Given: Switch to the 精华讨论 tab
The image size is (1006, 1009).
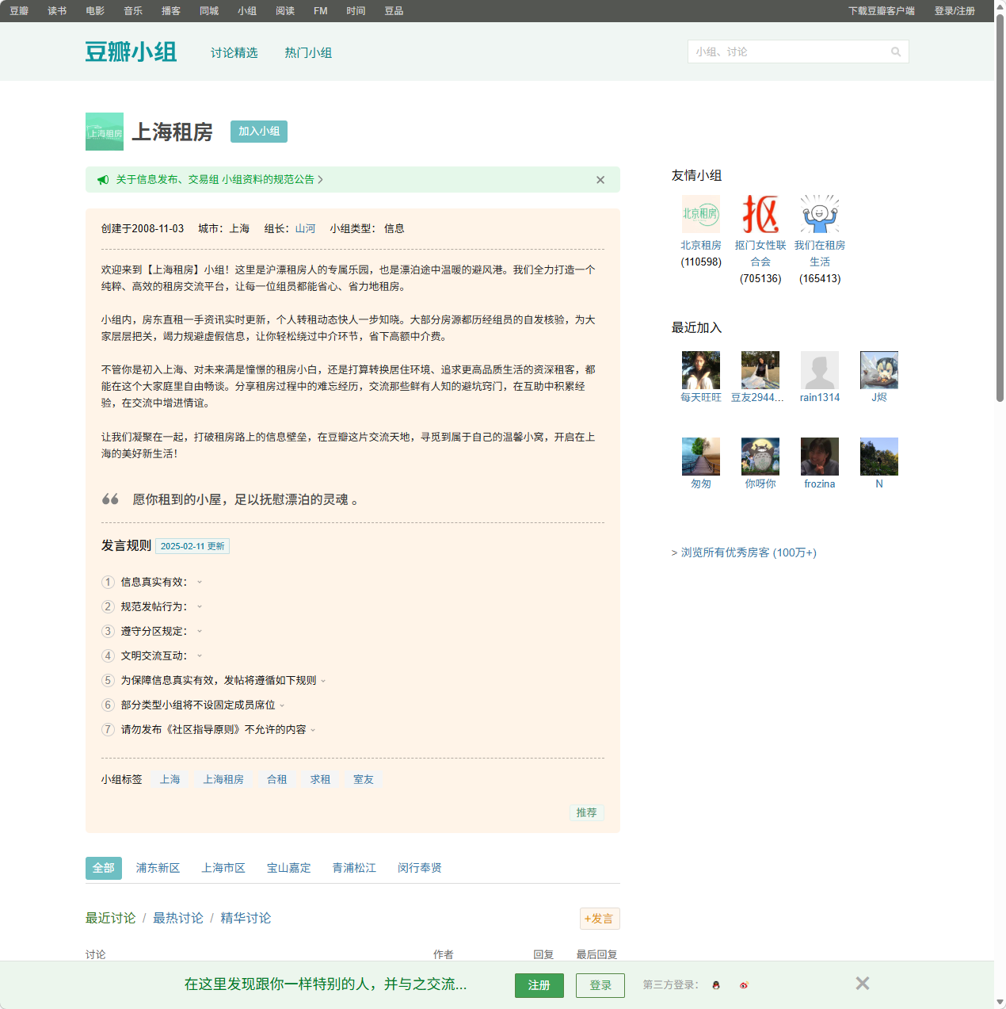Looking at the screenshot, I should (245, 918).
